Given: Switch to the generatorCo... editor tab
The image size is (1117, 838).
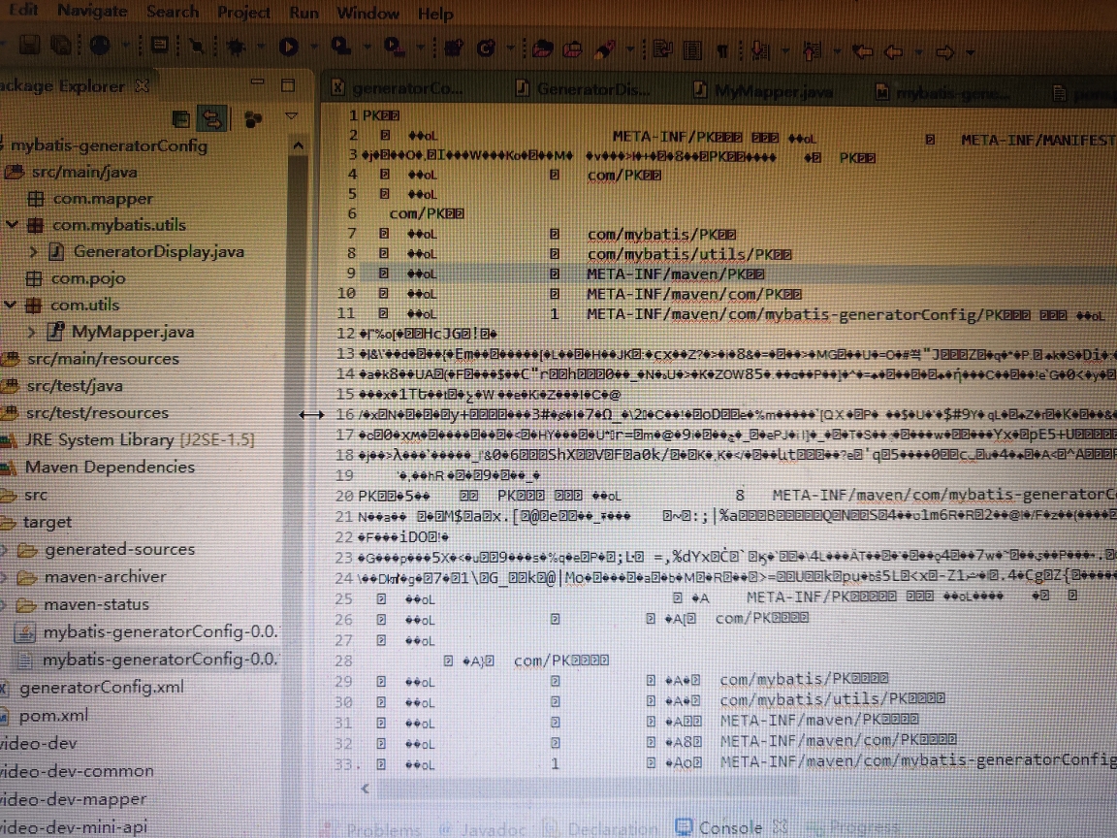Looking at the screenshot, I should 398,88.
